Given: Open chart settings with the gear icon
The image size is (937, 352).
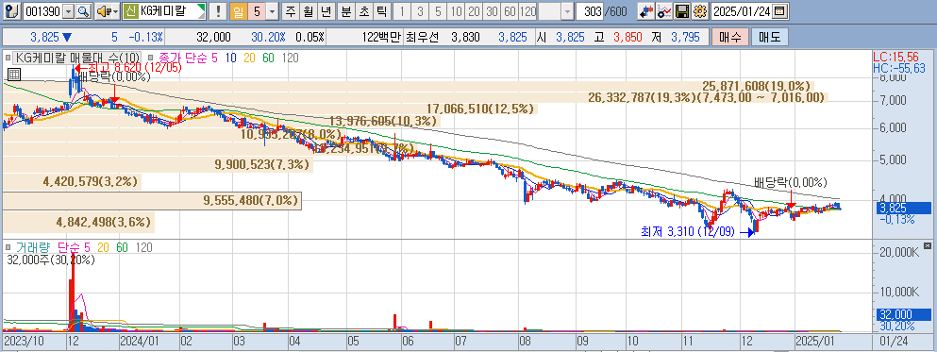Looking at the screenshot, I should pos(700,11).
